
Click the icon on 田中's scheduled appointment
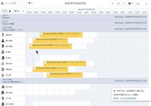point(31,45)
